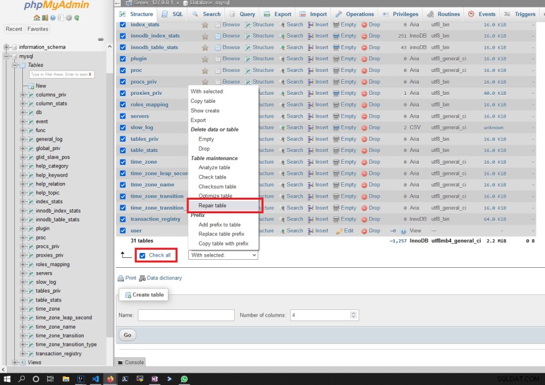Expand the information_schema database node
This screenshot has height=385, width=545.
pyautogui.click(x=6, y=47)
